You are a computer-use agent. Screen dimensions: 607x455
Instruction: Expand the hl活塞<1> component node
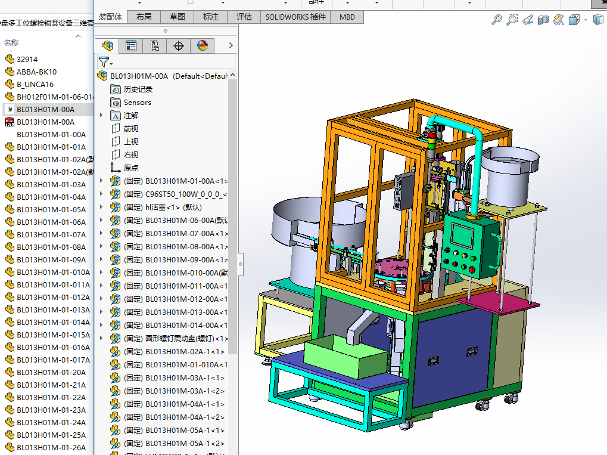(x=101, y=207)
